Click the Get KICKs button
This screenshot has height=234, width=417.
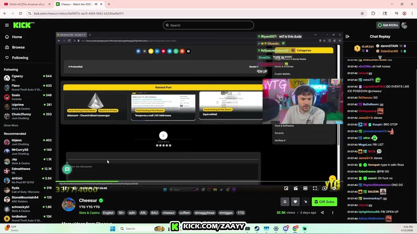[388, 25]
